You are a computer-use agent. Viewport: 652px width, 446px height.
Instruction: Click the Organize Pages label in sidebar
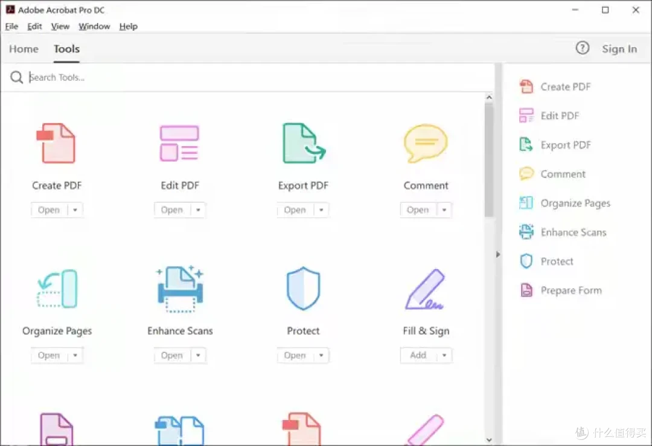(x=575, y=203)
